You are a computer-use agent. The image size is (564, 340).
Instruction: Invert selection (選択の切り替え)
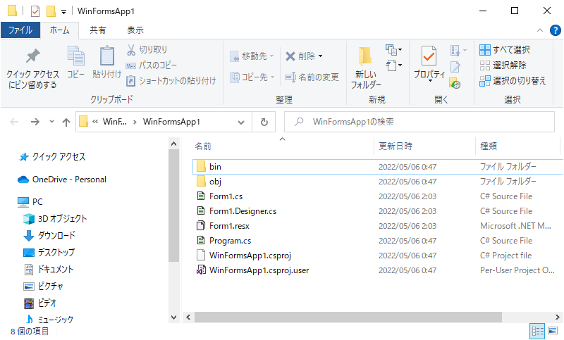coord(513,81)
